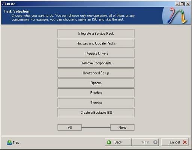Click the Tray download icon
The height and width of the screenshot is (150, 192).
point(9,143)
